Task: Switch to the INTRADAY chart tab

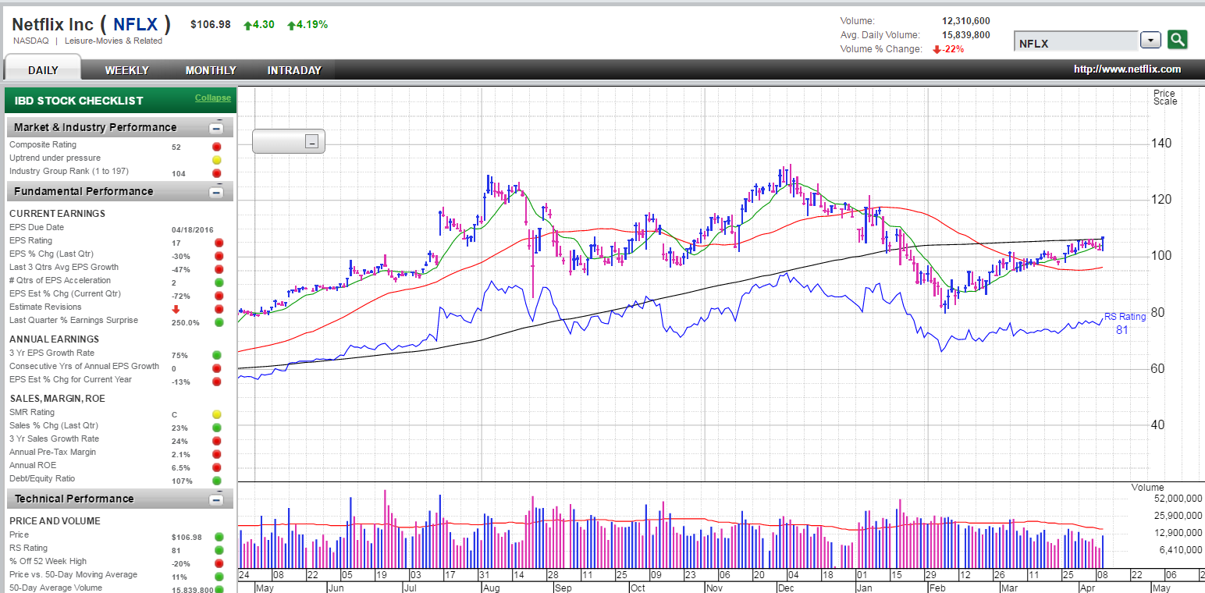Action: coord(294,70)
